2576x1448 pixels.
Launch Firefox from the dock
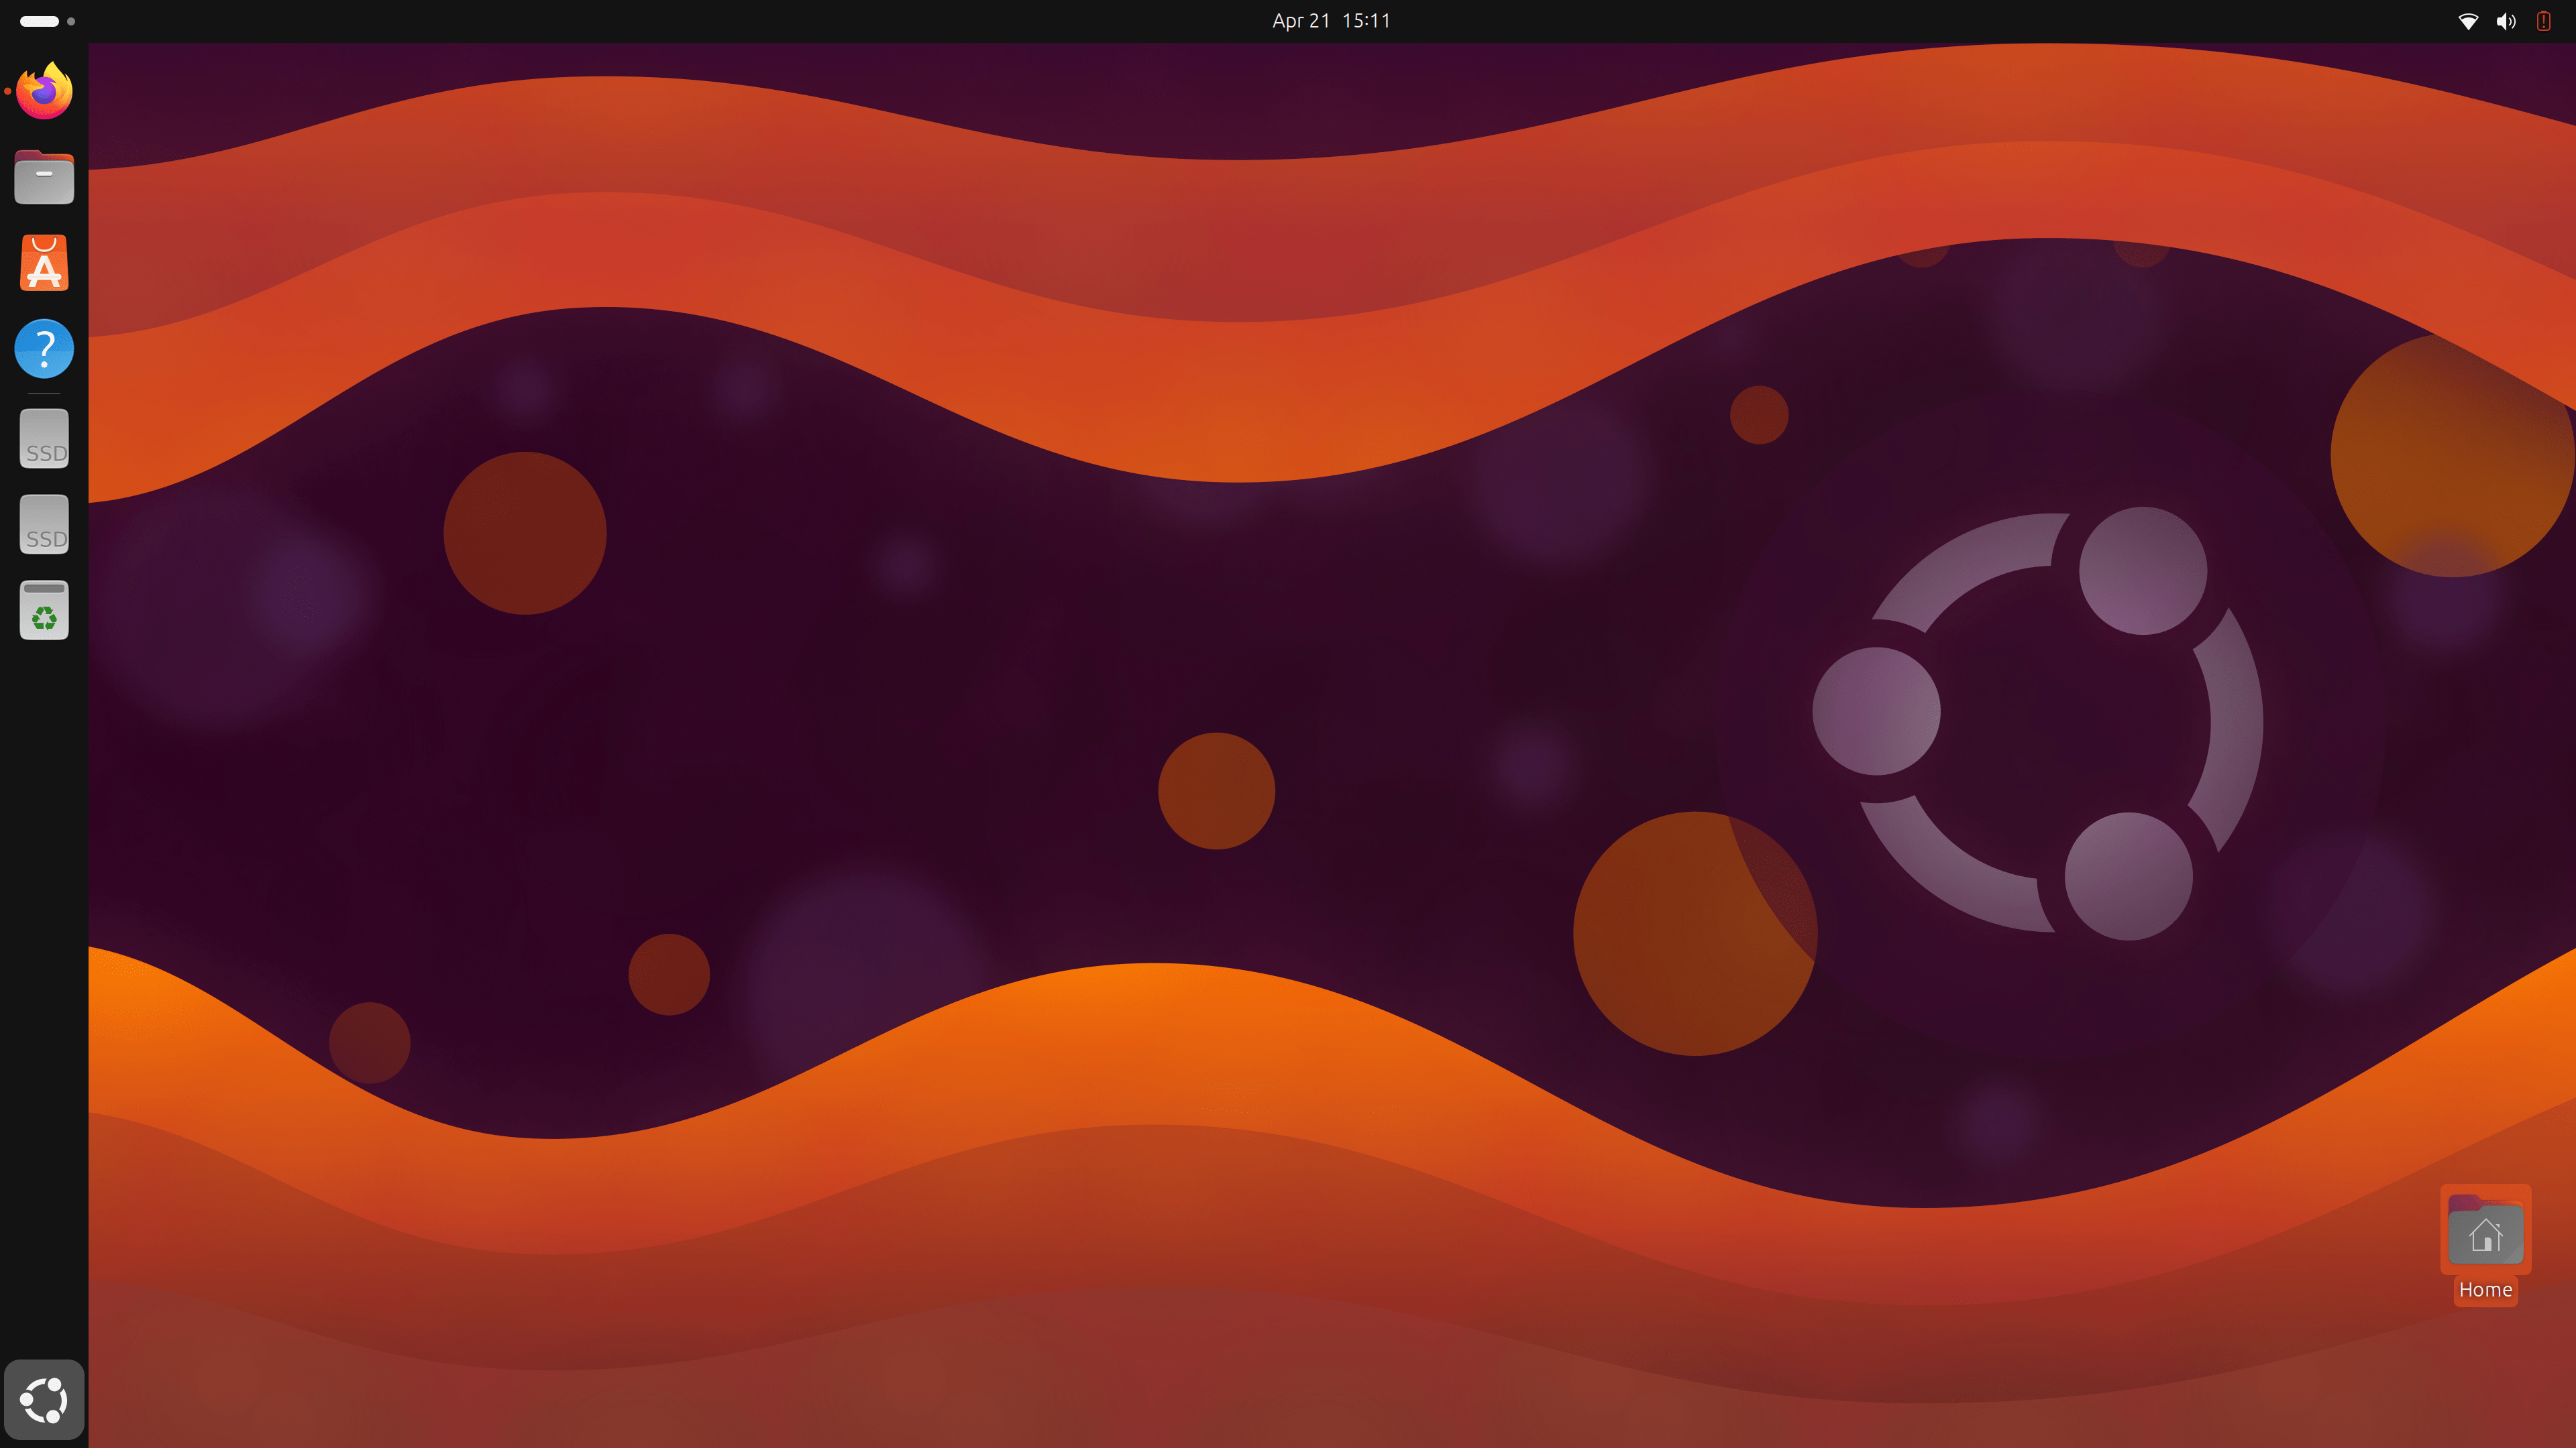click(x=44, y=91)
